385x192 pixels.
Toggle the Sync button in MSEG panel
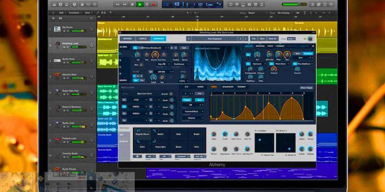pos(199,100)
